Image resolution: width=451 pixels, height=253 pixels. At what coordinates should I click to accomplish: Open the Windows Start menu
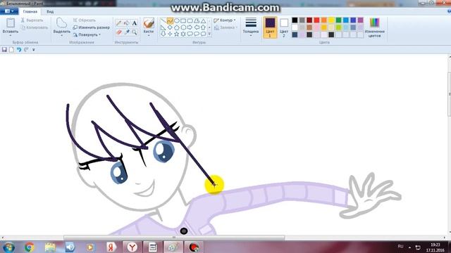9,247
